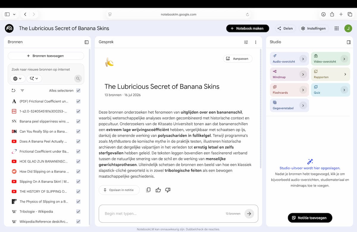The width and height of the screenshot is (357, 232).
Task: Click PDF icon of 1-s2.0 source
Action: pyautogui.click(x=14, y=111)
